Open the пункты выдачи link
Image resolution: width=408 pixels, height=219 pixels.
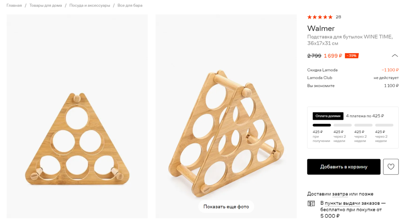click(342, 203)
